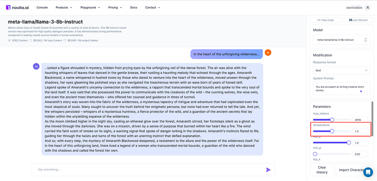Click the Clear History button
The height and width of the screenshot is (181, 377).
point(322,170)
